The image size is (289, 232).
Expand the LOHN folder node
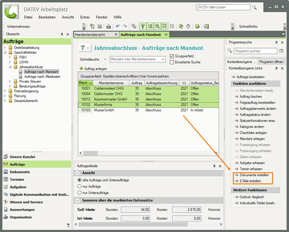click(x=10, y=62)
